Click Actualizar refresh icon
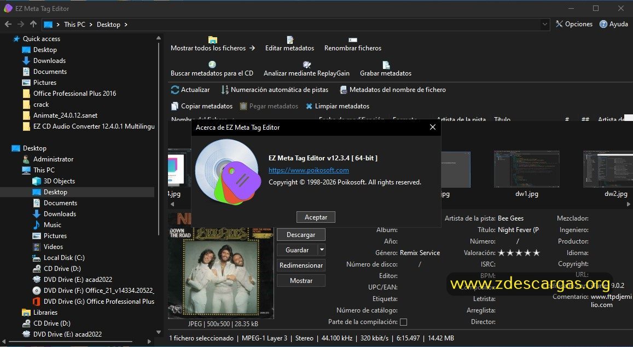 (x=175, y=90)
